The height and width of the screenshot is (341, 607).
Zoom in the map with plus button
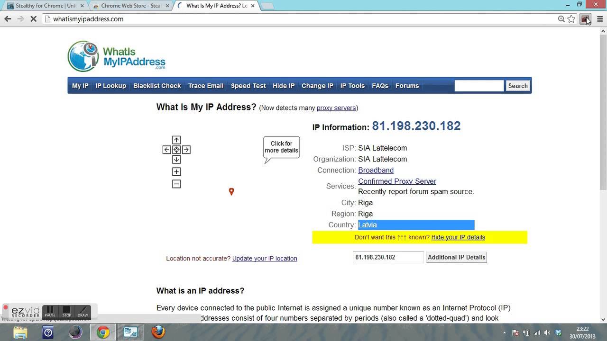pos(176,171)
